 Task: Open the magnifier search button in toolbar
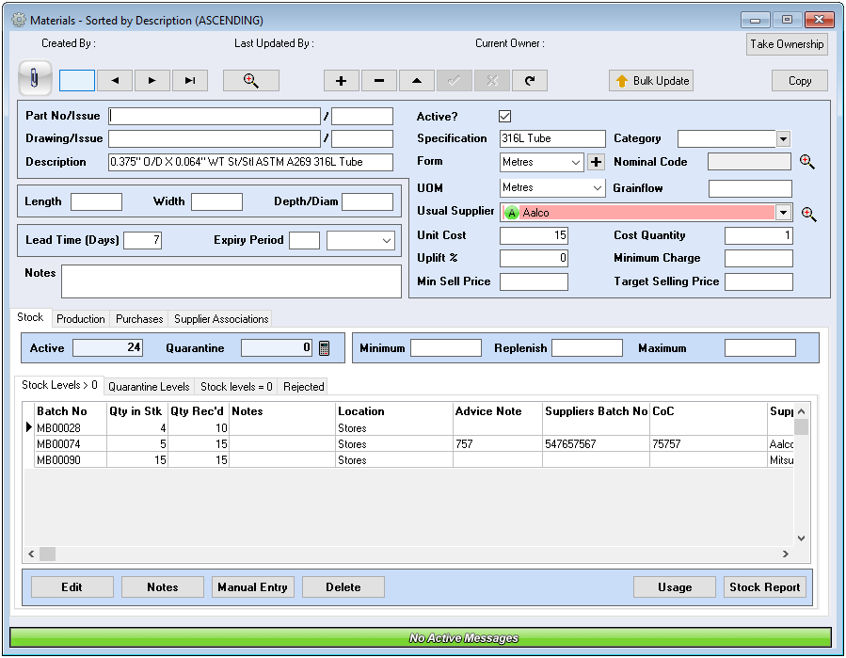click(250, 81)
